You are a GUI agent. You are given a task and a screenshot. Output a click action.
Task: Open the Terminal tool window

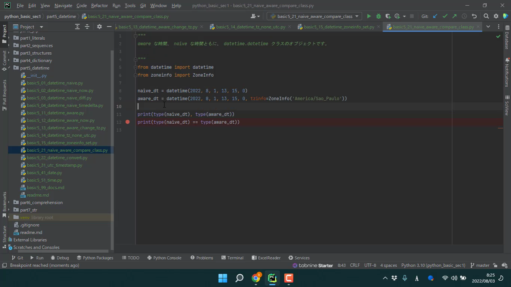point(232,257)
